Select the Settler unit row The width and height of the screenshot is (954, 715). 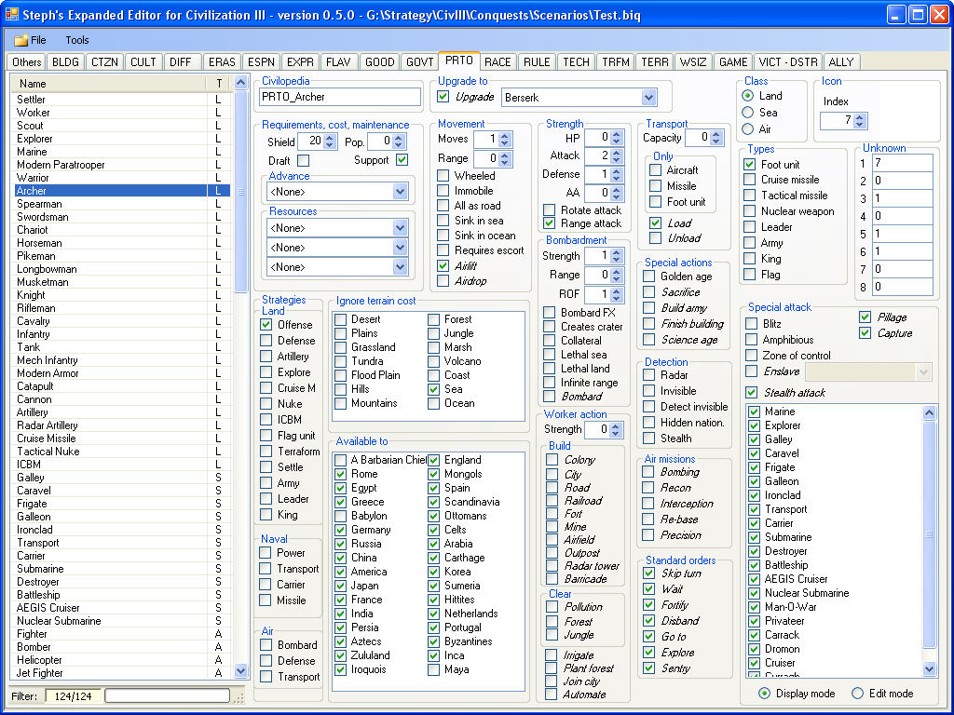point(120,99)
